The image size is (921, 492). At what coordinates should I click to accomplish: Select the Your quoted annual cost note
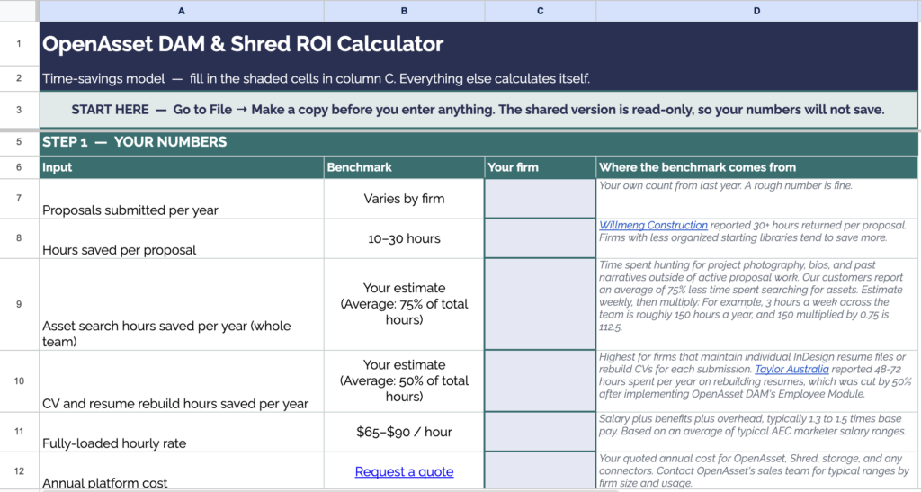(x=756, y=471)
